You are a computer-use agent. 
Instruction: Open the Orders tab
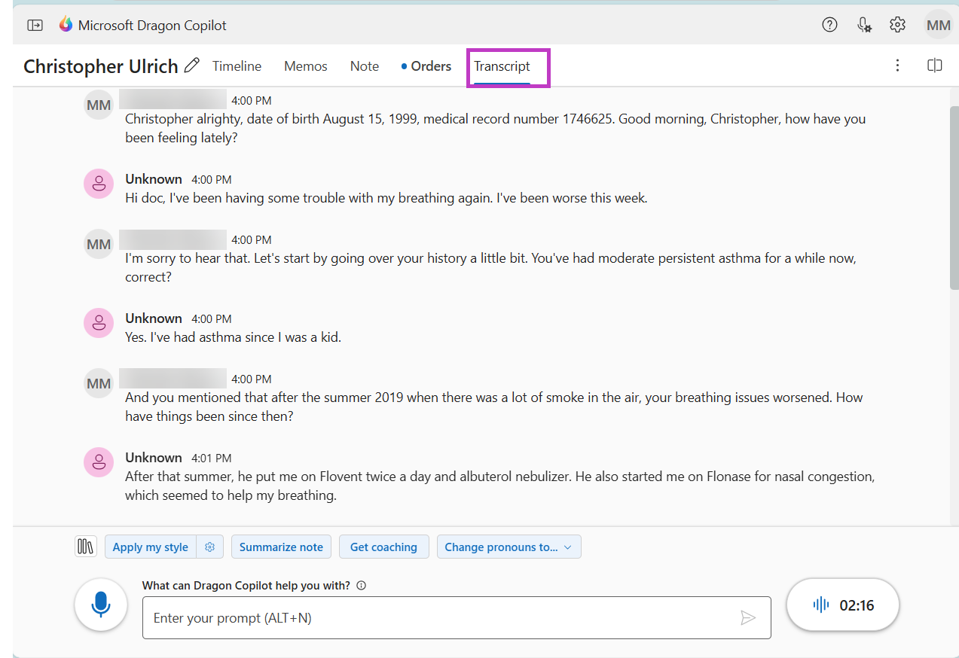tap(431, 66)
